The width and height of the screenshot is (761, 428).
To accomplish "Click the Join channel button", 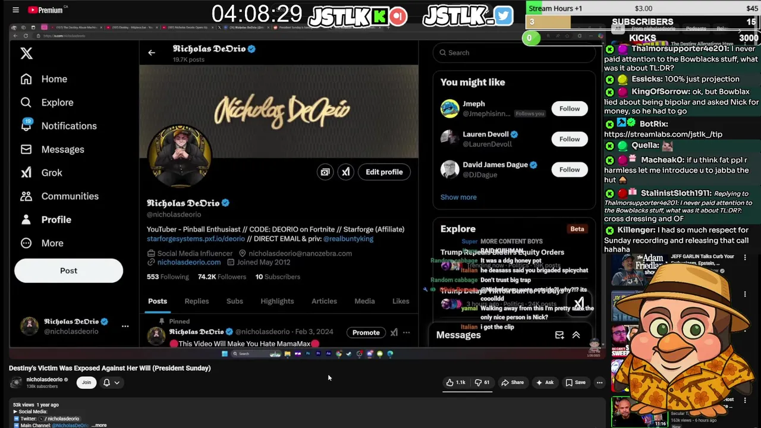I will pyautogui.click(x=86, y=383).
